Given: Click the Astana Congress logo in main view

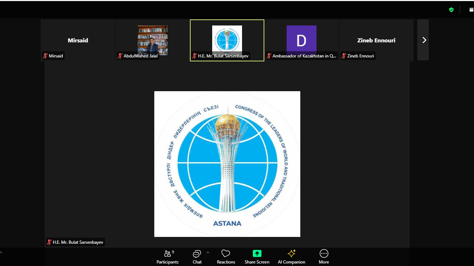Looking at the screenshot, I should coord(227,164).
